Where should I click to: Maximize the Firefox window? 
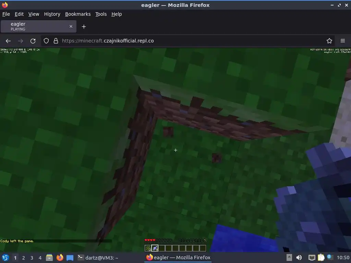click(339, 5)
